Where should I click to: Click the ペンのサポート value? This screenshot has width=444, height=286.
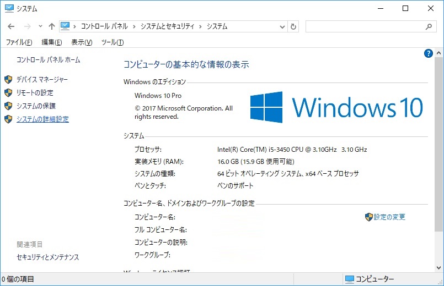pyautogui.click(x=235, y=185)
